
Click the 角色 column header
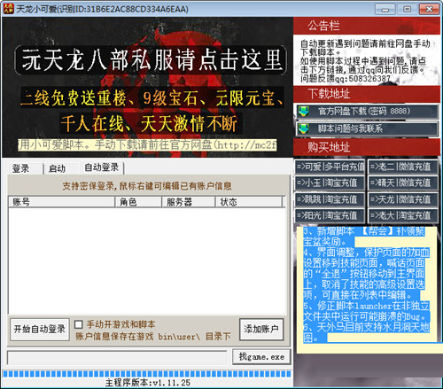click(138, 202)
